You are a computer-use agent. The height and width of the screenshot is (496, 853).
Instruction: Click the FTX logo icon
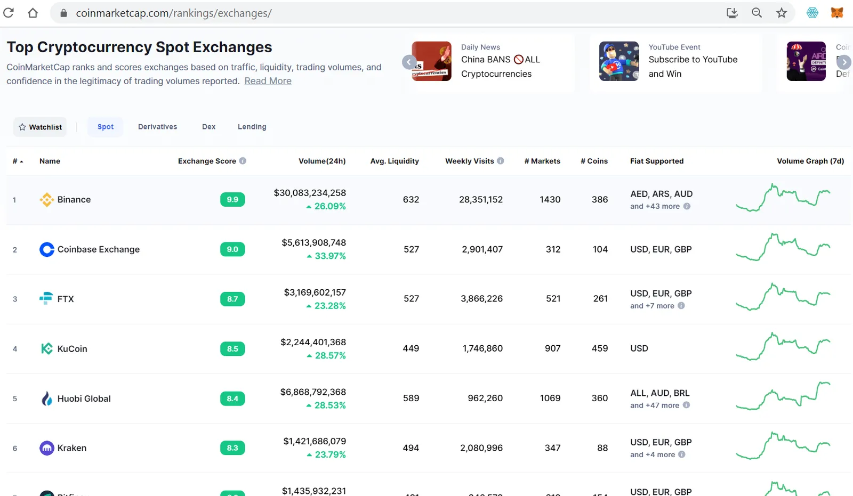(47, 298)
